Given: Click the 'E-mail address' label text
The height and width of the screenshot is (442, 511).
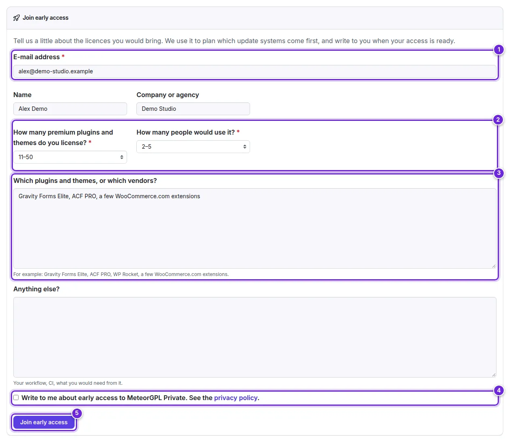Looking at the screenshot, I should [x=37, y=57].
